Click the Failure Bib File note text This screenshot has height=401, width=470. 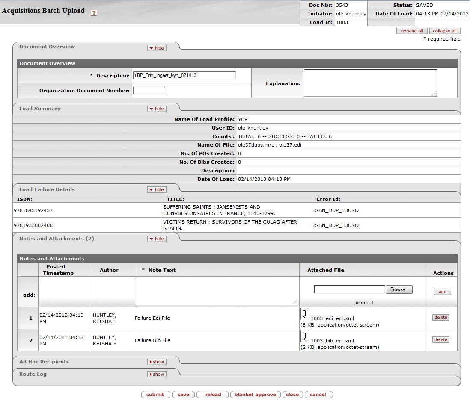pos(152,340)
